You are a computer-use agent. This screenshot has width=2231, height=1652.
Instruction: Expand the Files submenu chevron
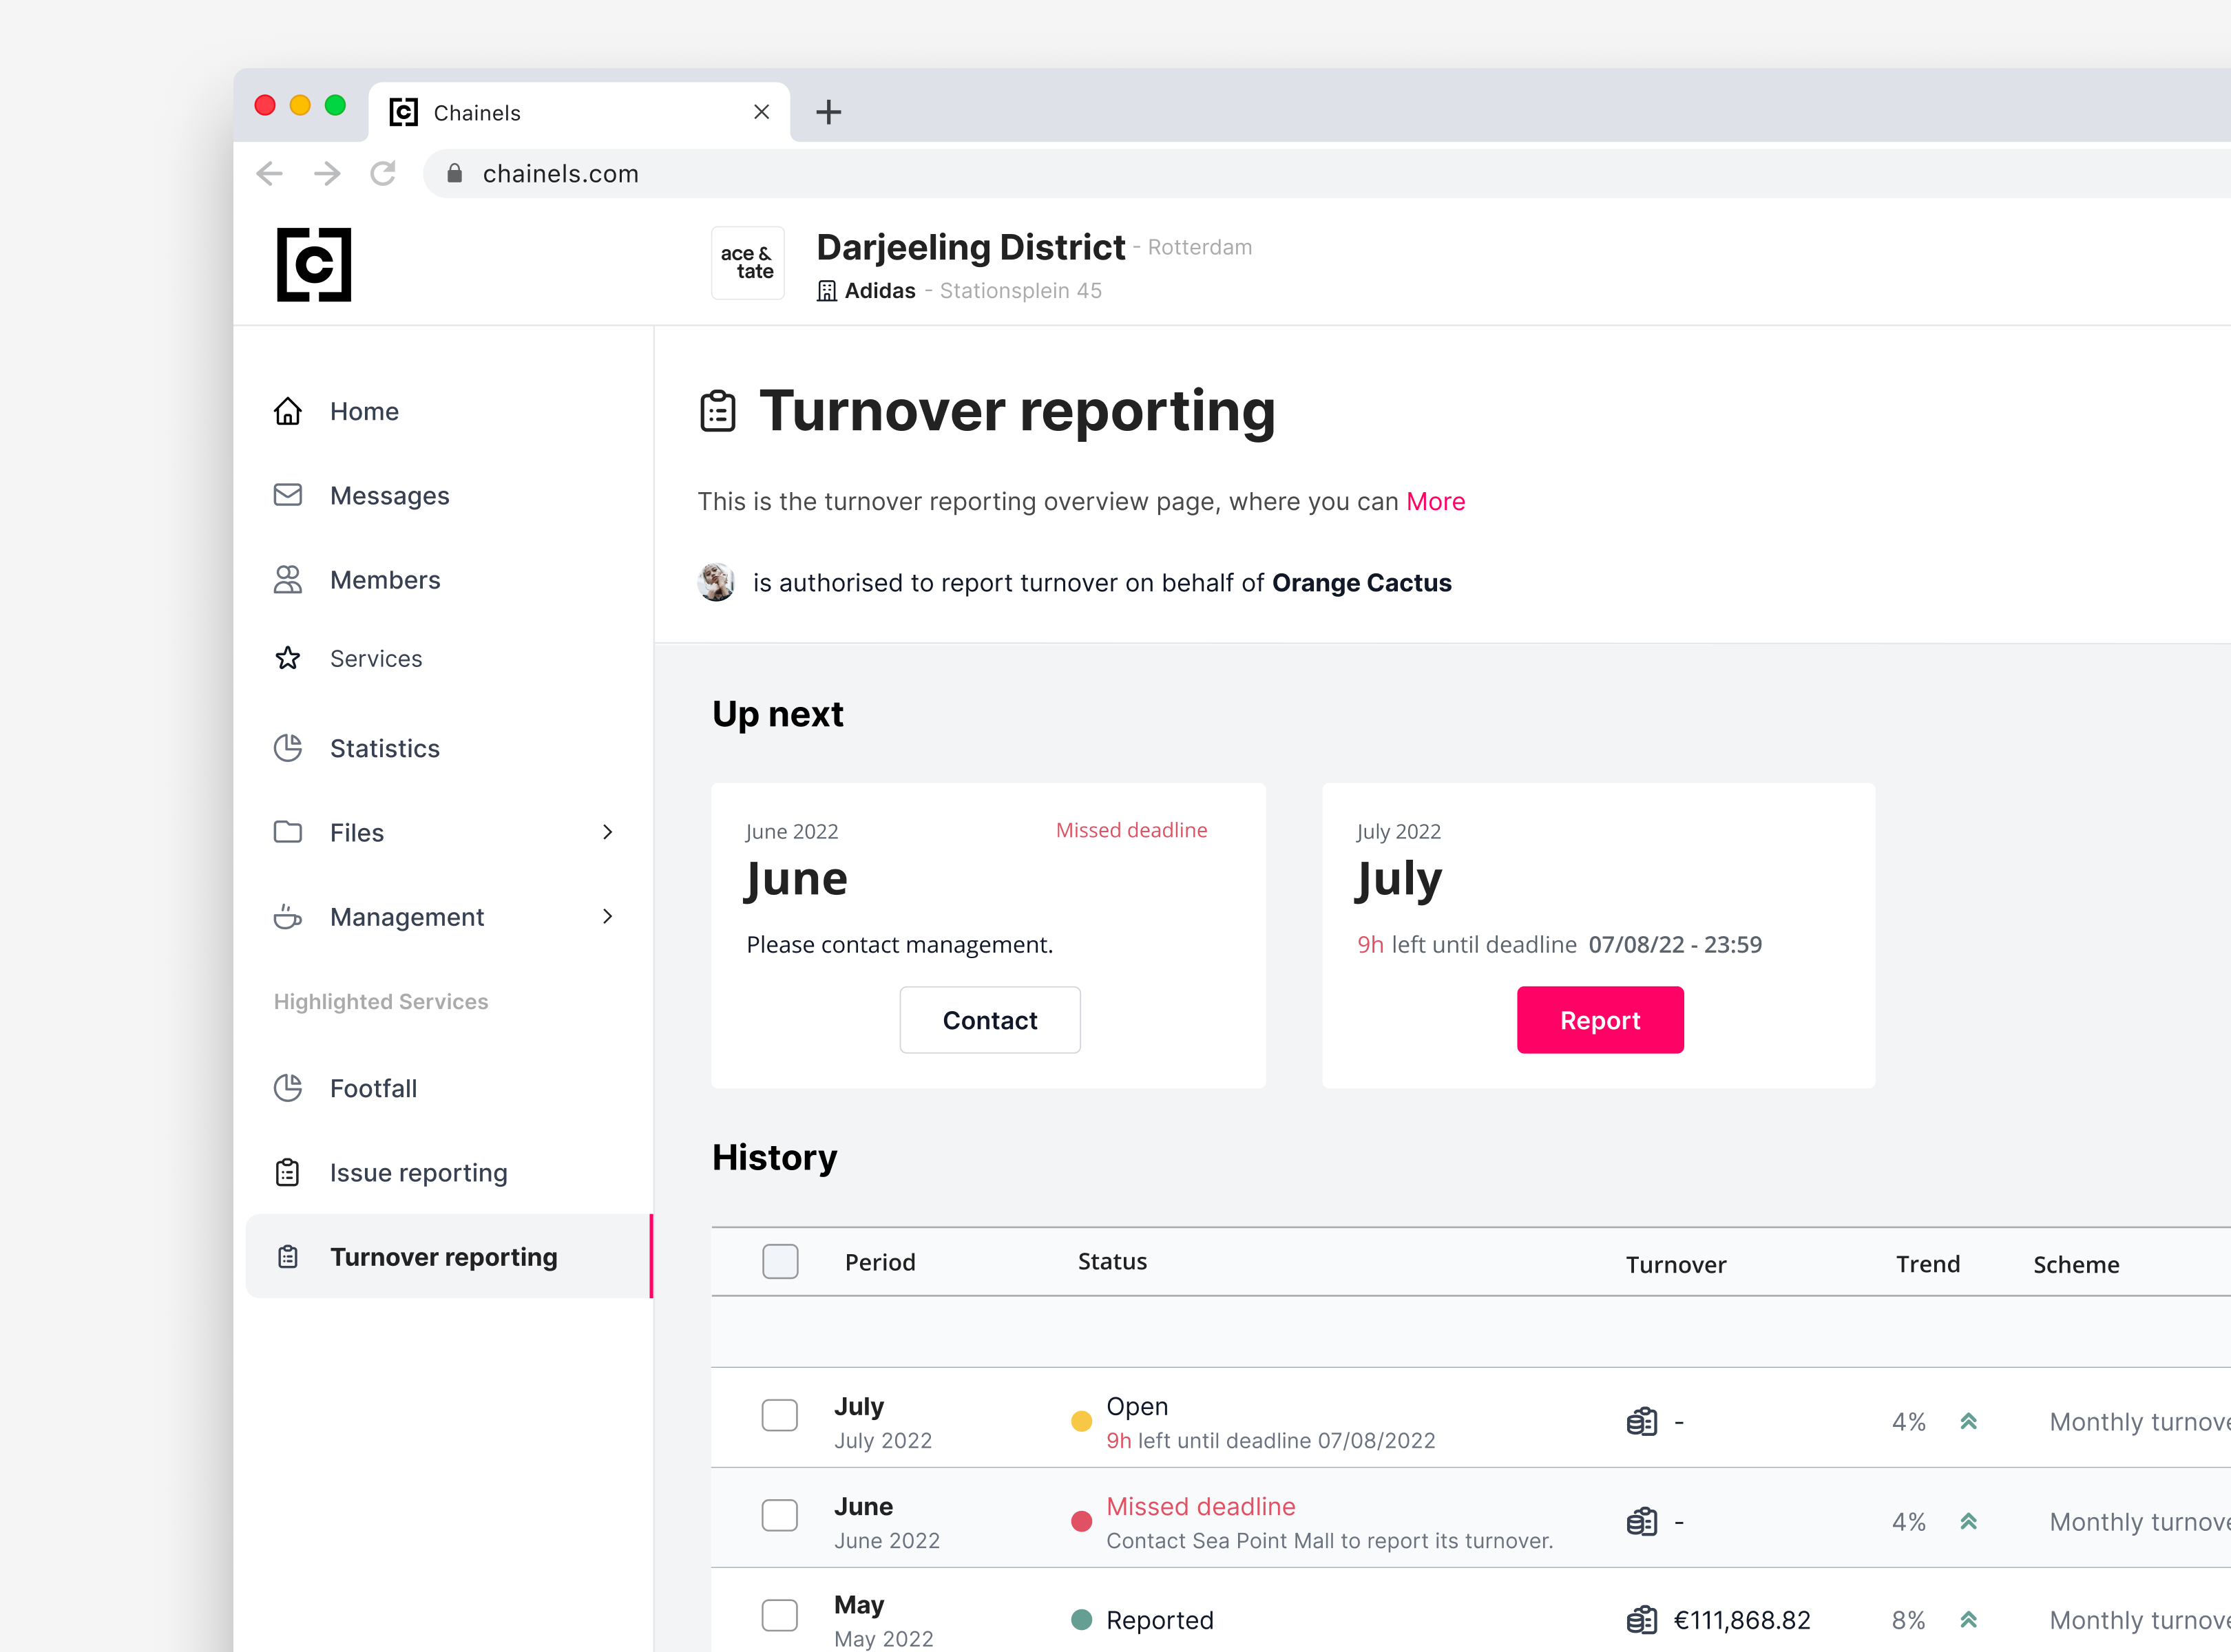pos(607,832)
